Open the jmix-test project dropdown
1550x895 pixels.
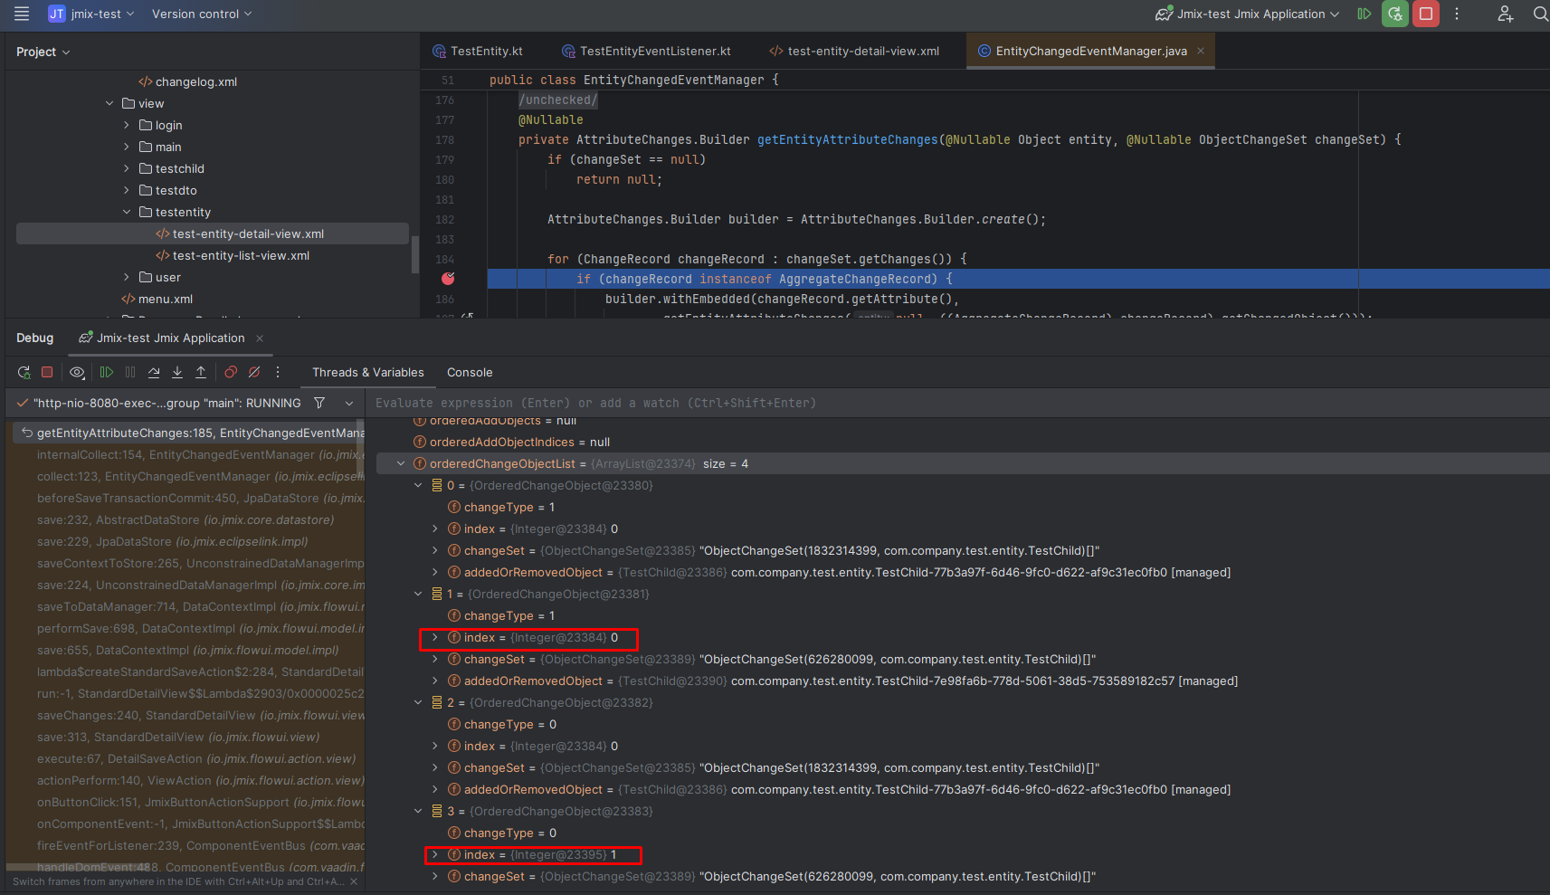(91, 14)
